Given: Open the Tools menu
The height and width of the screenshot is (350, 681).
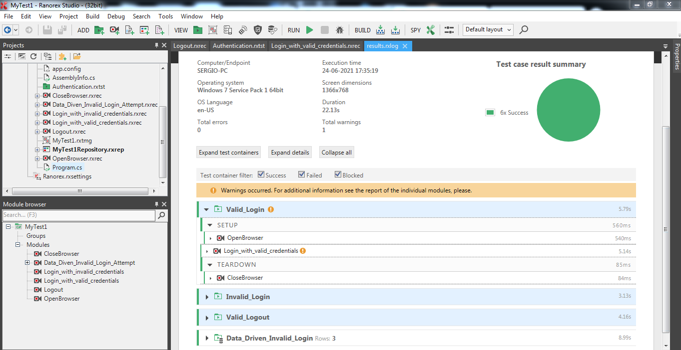Looking at the screenshot, I should click(x=165, y=16).
